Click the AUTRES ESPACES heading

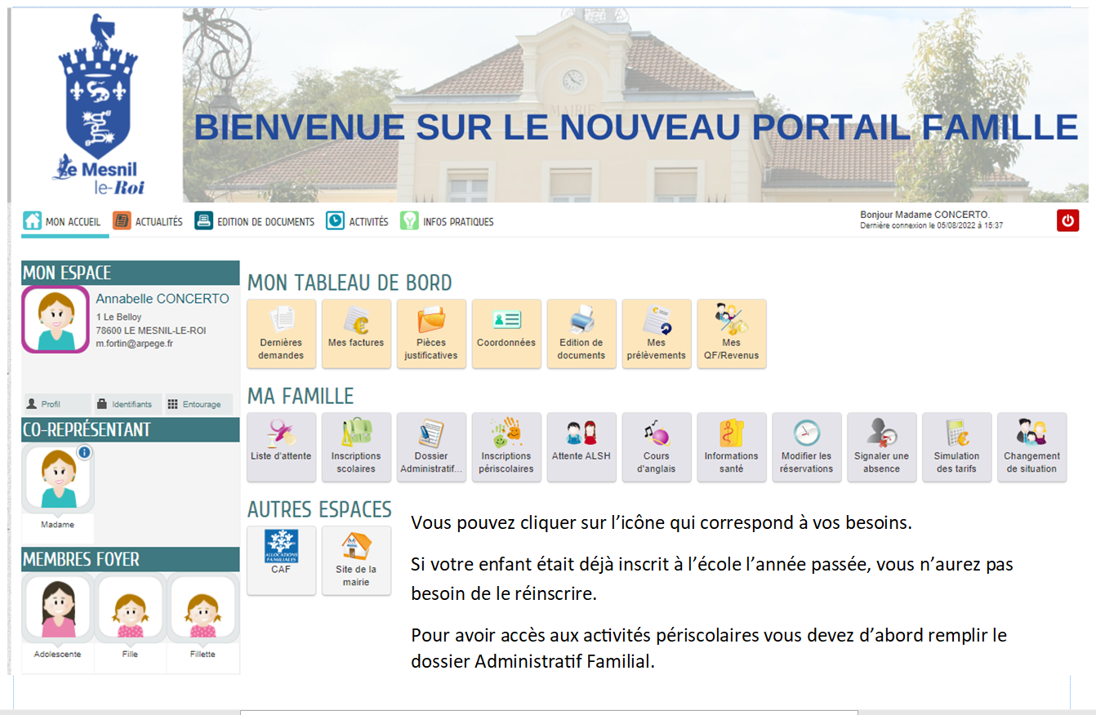click(319, 509)
